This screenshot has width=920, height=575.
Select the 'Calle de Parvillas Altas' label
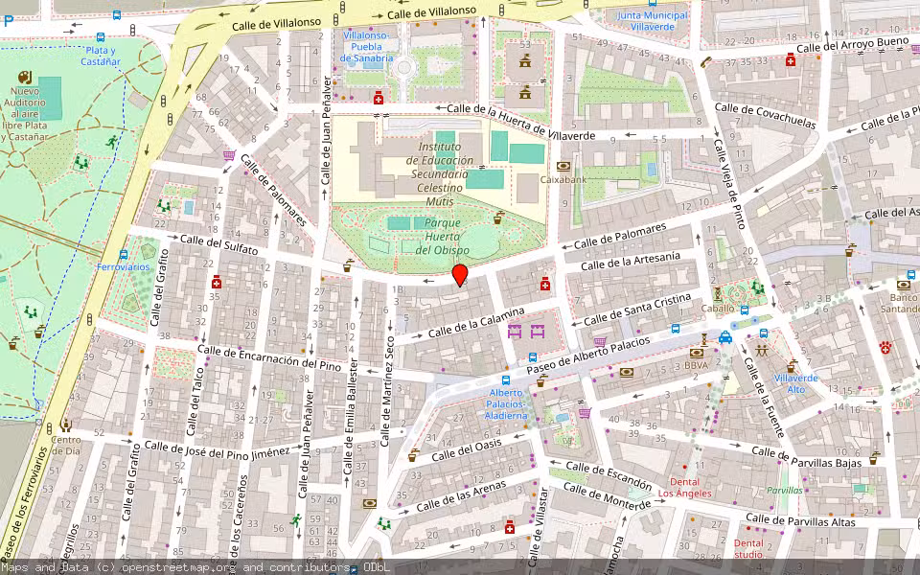[801, 519]
